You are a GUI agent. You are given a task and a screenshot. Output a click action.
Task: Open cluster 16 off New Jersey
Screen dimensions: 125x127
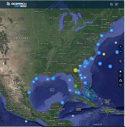click(x=102, y=36)
